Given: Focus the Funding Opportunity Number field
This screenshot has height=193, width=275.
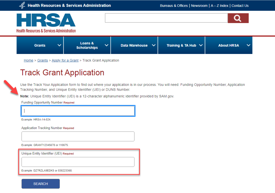Looking at the screenshot, I should point(78,111).
